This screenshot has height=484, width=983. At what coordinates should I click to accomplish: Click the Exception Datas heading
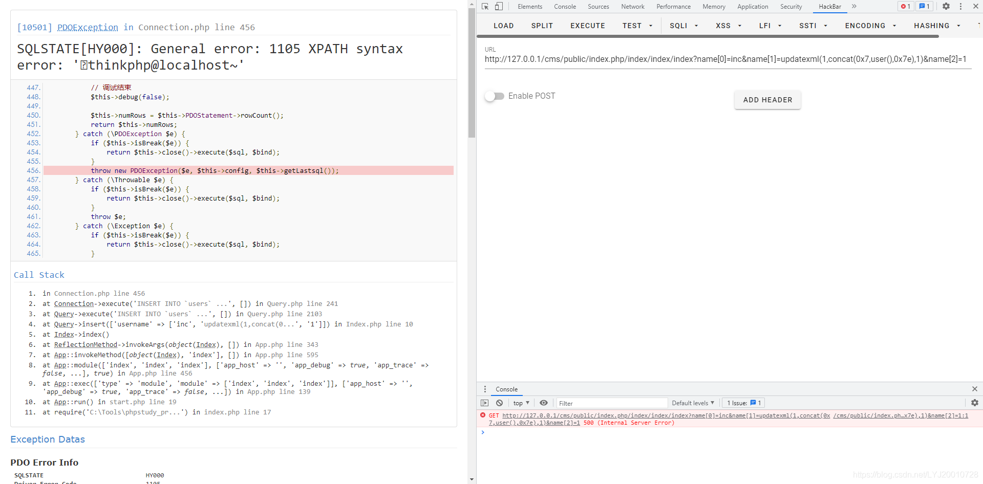coord(48,439)
